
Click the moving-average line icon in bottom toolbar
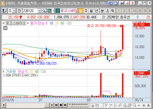(x=111, y=105)
